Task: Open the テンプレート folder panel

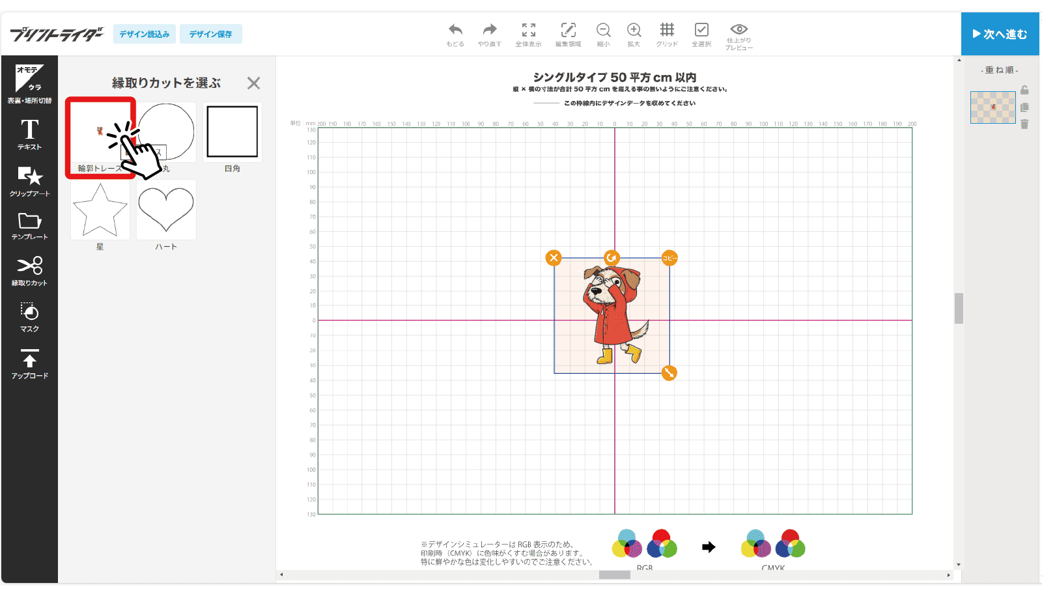Action: click(x=29, y=225)
